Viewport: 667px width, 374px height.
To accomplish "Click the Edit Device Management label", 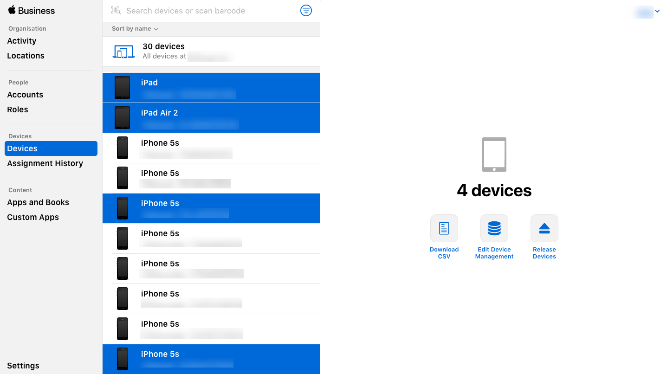I will point(494,253).
